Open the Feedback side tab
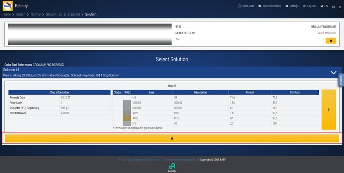Image resolution: width=344 pixels, height=173 pixels. pos(341,80)
